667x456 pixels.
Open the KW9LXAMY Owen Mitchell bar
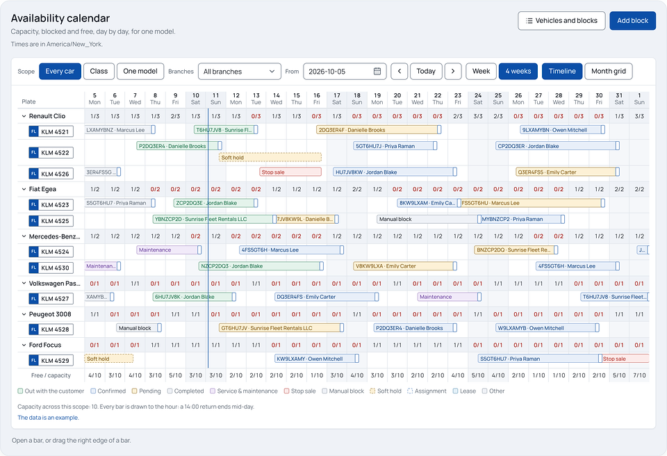[x=317, y=359]
